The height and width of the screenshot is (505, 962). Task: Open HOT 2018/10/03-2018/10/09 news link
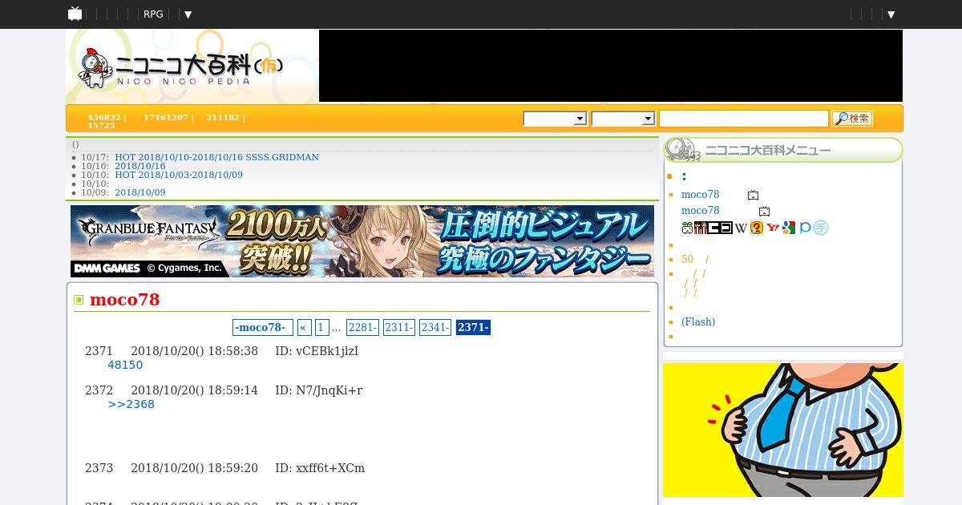tap(179, 175)
